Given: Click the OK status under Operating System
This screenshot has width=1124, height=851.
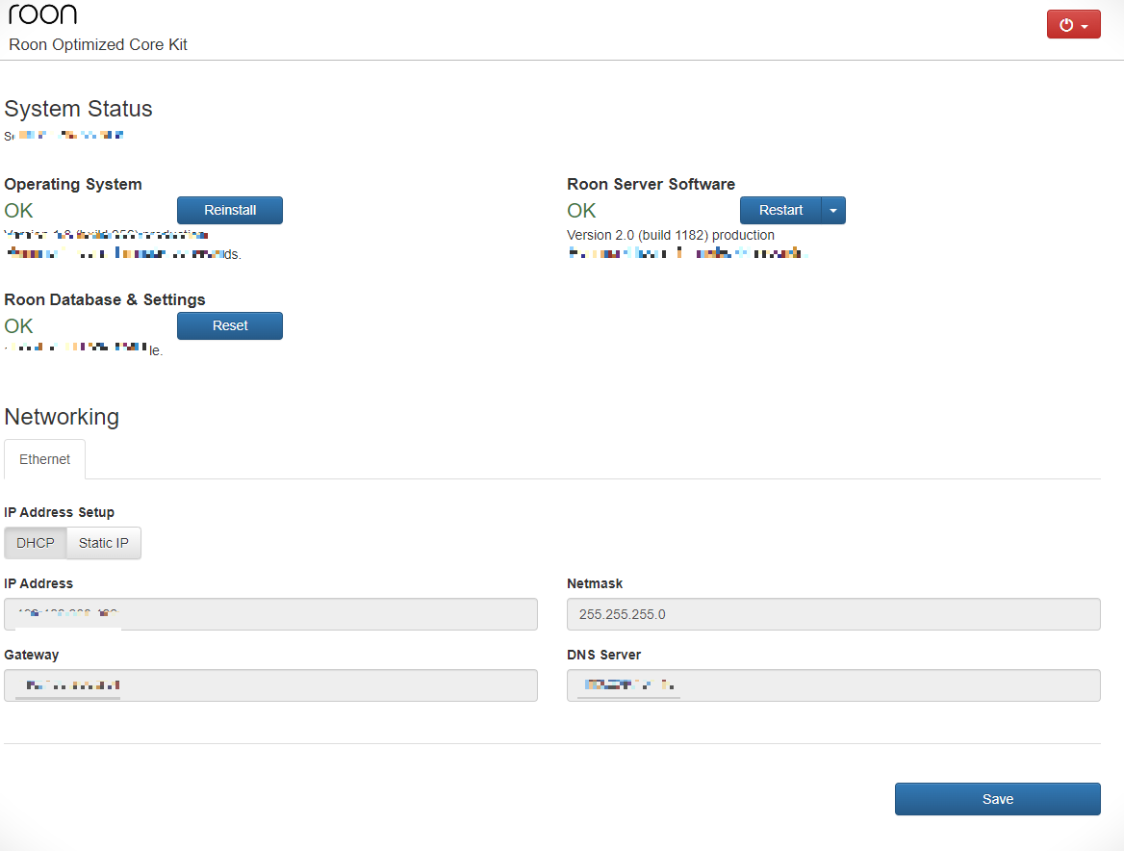Looking at the screenshot, I should (18, 211).
